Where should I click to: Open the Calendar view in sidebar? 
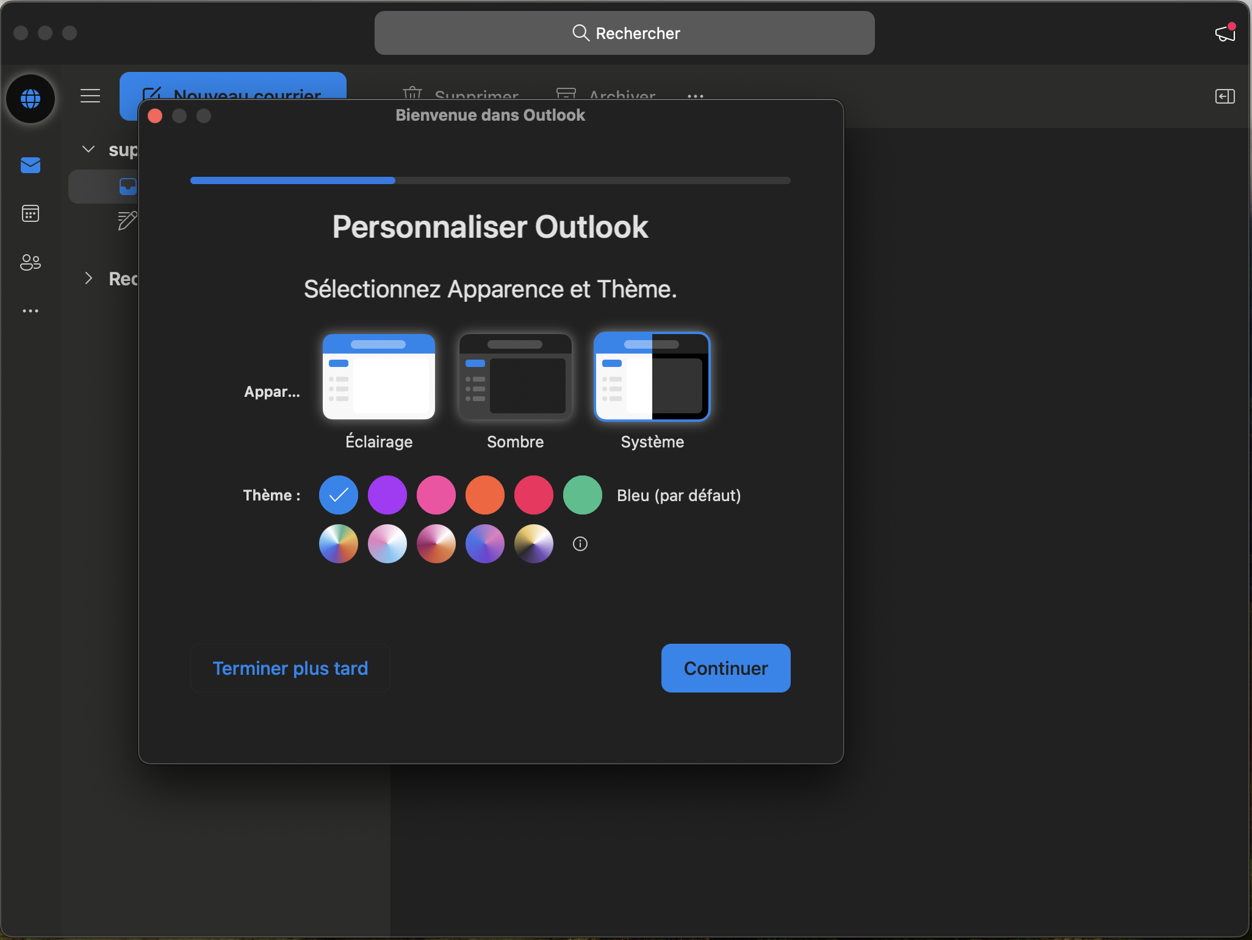31,213
